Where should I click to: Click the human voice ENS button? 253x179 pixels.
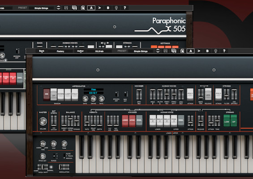tap(181, 121)
